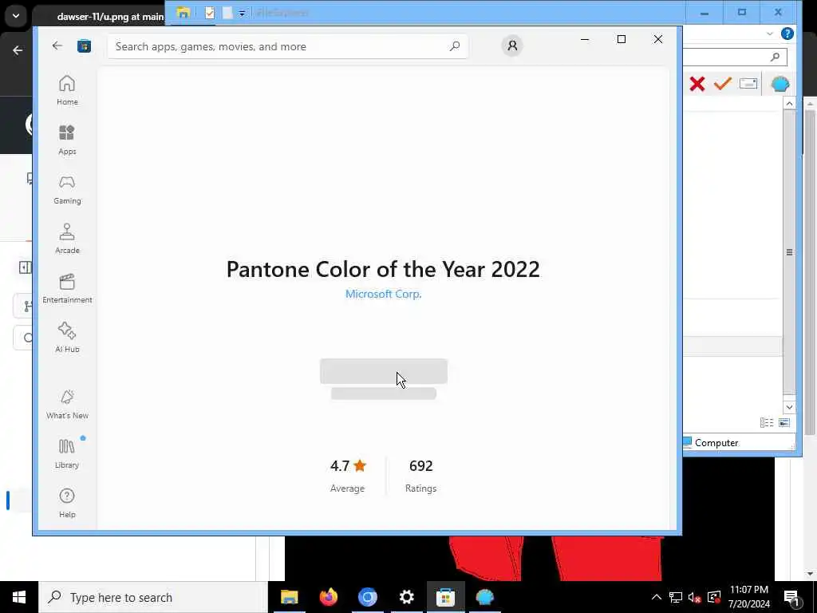This screenshot has width=817, height=613.
Task: Open Help in the Store sidebar
Action: (67, 503)
